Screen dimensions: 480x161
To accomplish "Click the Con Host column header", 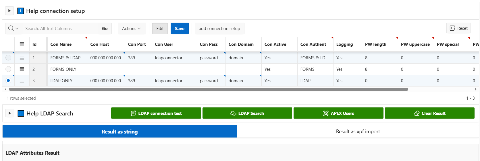I will pos(106,44).
